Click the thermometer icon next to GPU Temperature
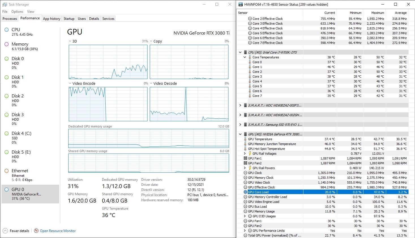Screen dimensions: 415x238 tap(245, 139)
